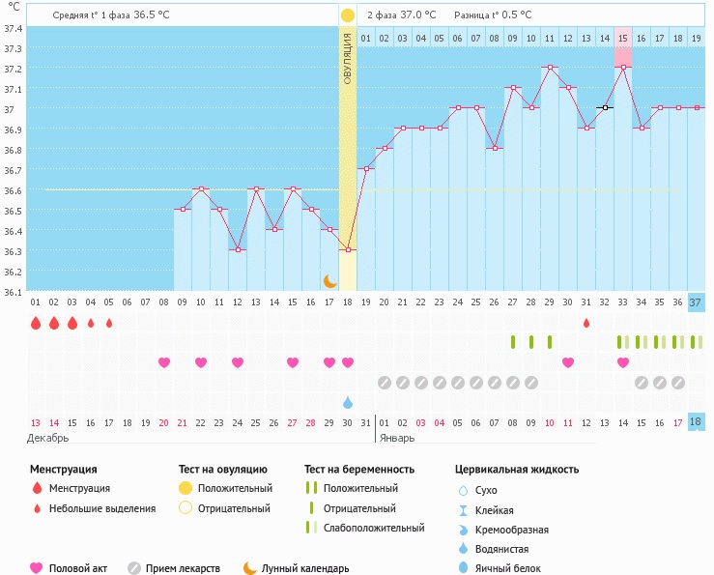Click the orange lunar calendar moon on the chart
Viewport: 714px width, 575px height.
click(x=330, y=280)
